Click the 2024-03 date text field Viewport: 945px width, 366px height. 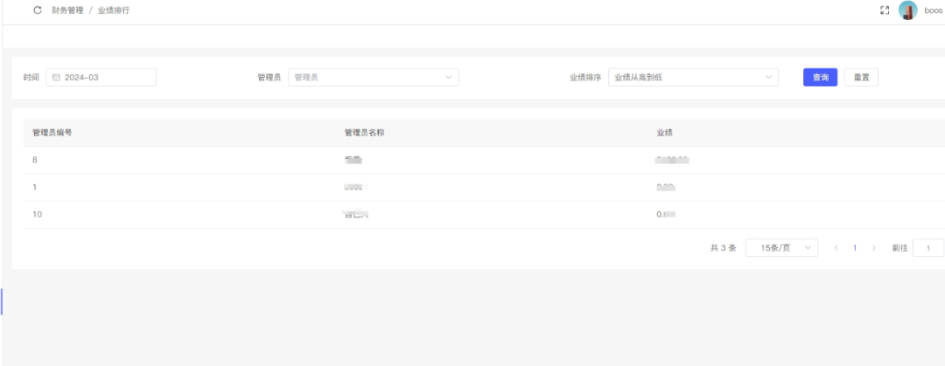pyautogui.click(x=107, y=78)
